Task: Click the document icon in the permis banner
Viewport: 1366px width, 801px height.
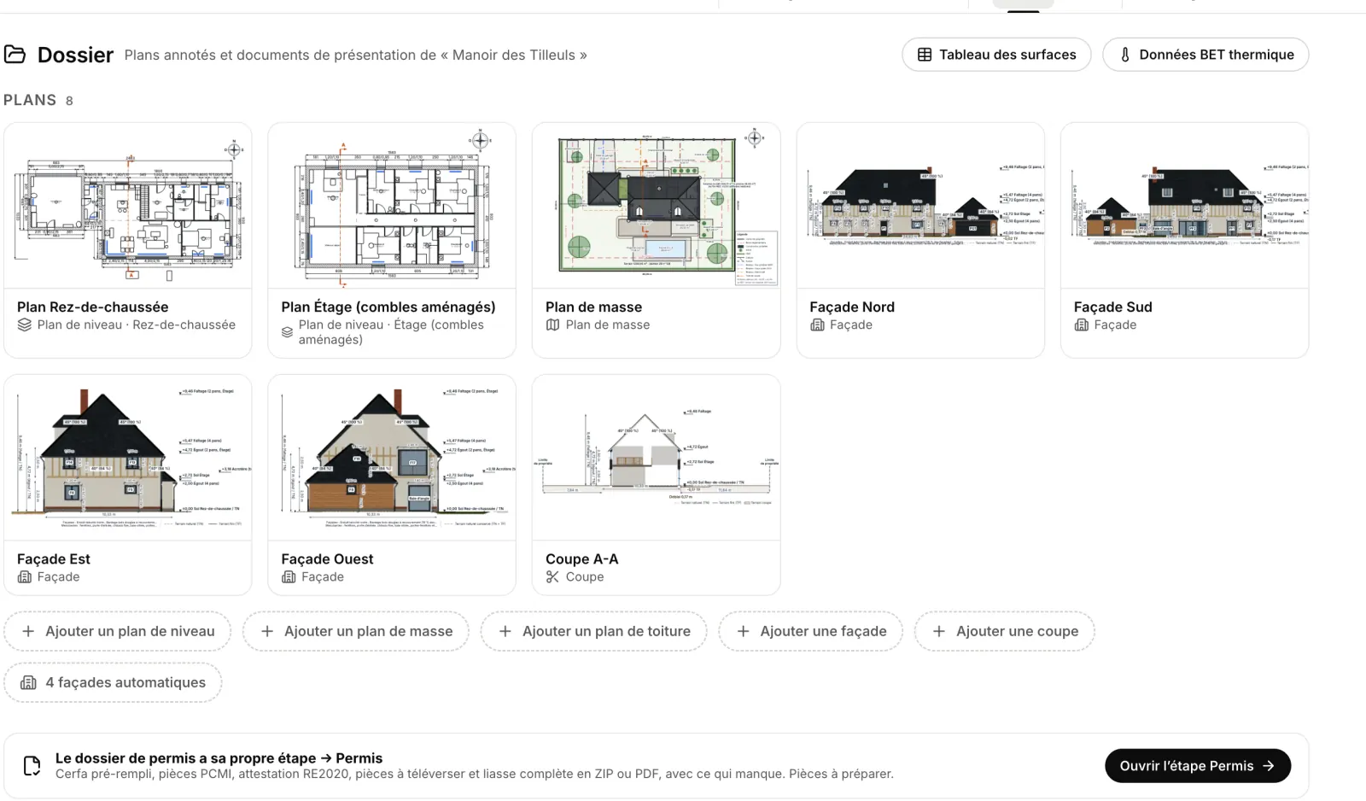Action: coord(32,766)
